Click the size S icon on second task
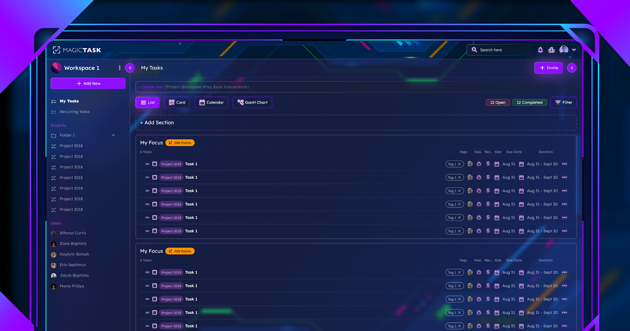The width and height of the screenshot is (630, 331). point(488,177)
